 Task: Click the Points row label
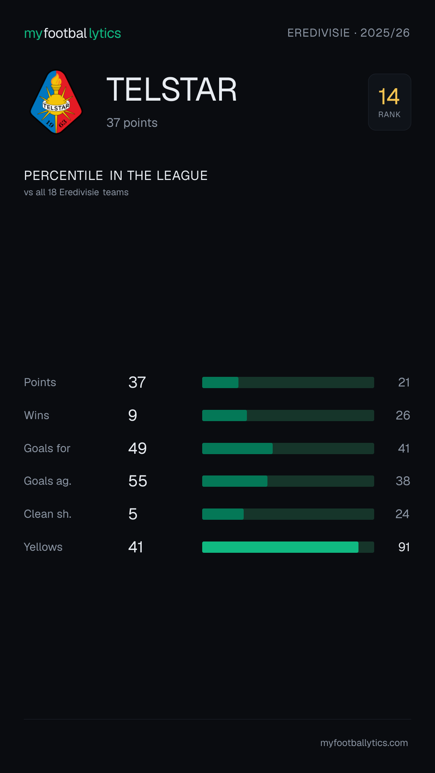[40, 382]
